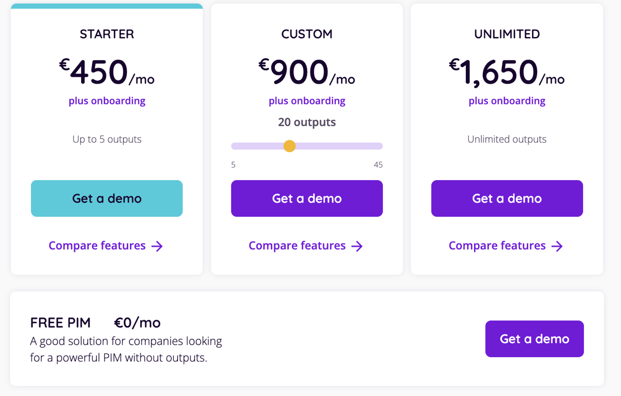Viewport: 621px width, 396px height.
Task: Select the STARTER plan heading
Action: [107, 34]
